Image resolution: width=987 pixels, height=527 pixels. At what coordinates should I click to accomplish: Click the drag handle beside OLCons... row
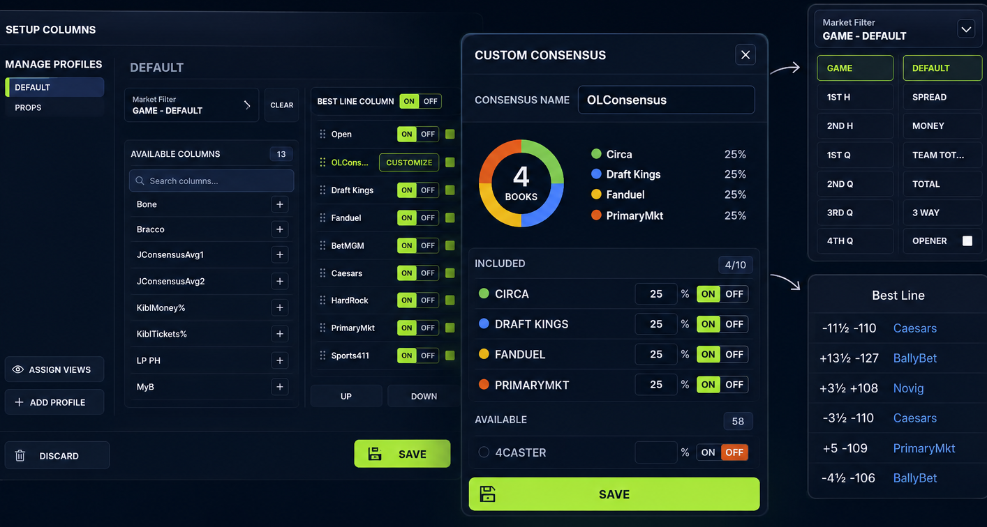click(322, 162)
